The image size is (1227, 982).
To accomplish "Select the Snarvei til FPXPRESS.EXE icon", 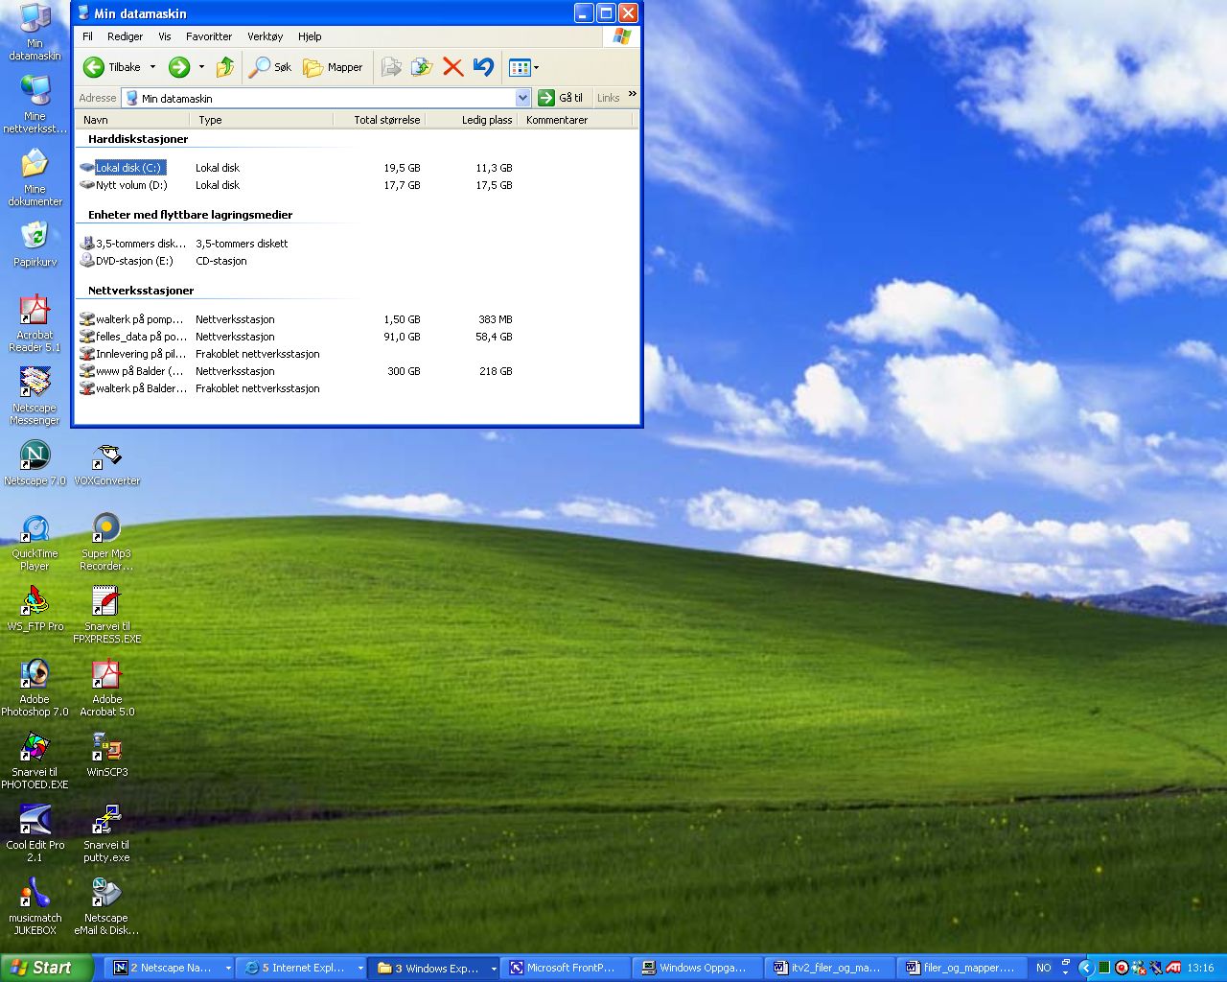I will [106, 615].
